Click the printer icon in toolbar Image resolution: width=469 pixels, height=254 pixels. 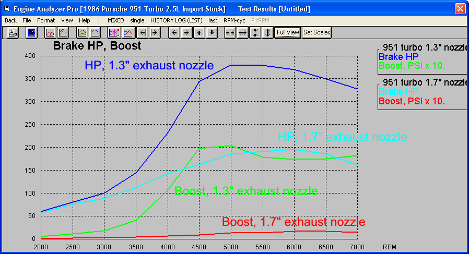[x=13, y=32]
